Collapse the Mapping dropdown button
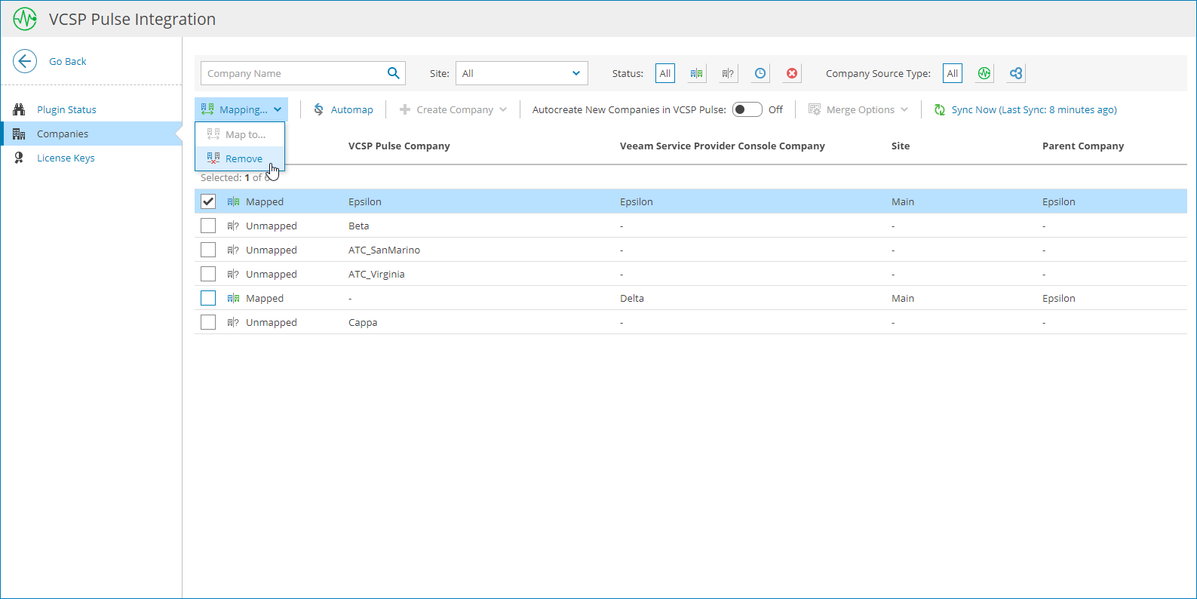The width and height of the screenshot is (1197, 599). click(x=241, y=109)
